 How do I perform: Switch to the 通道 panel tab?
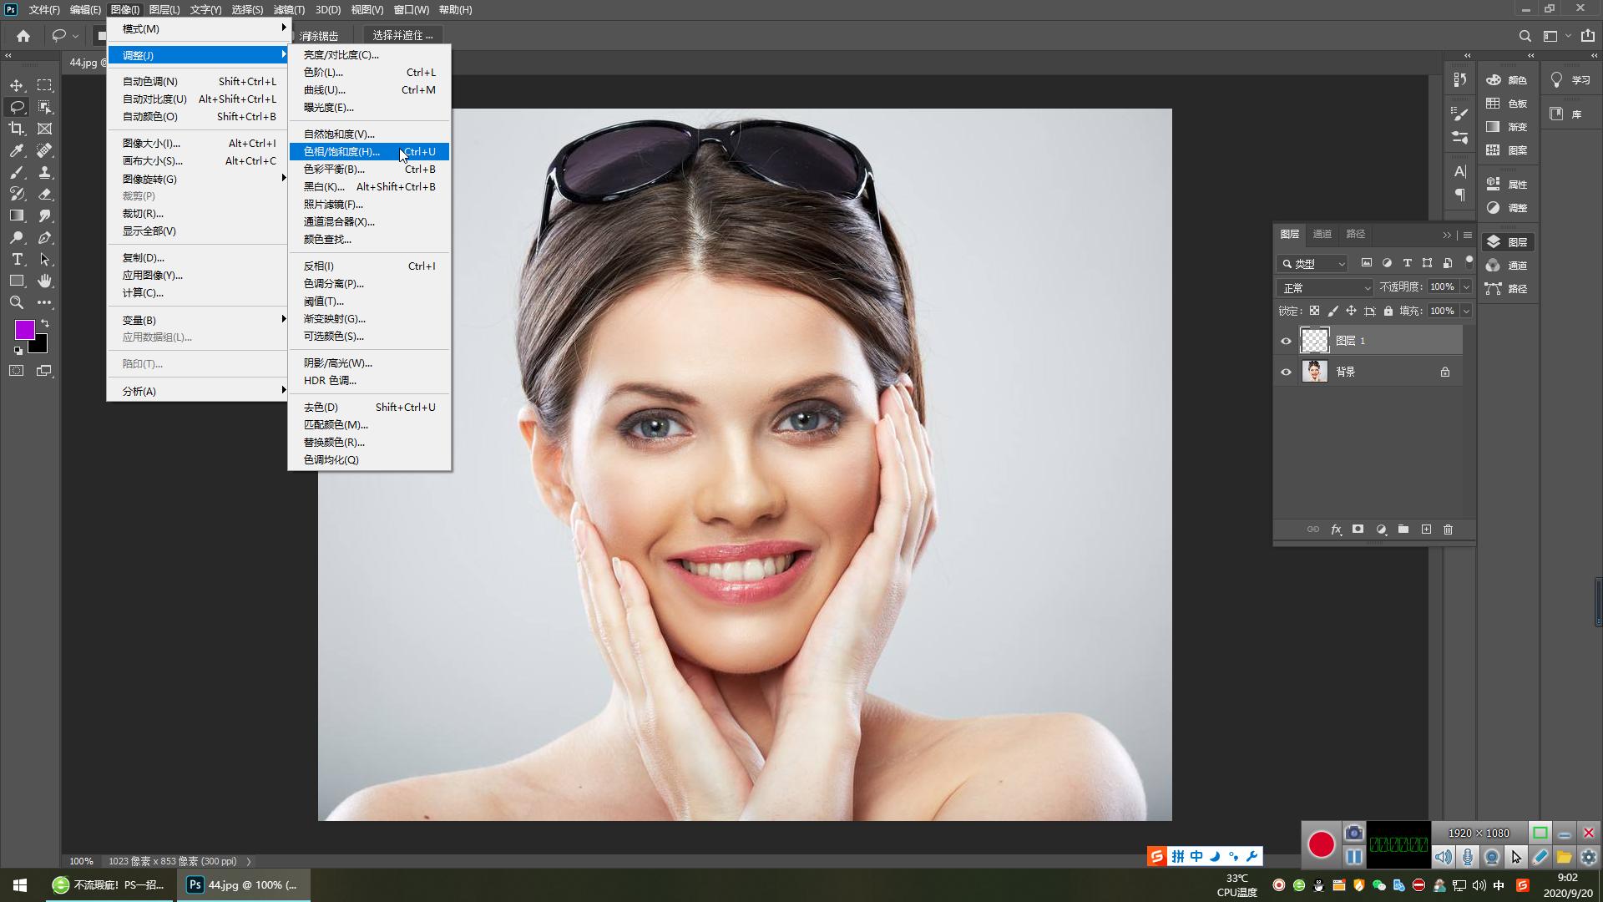click(x=1322, y=234)
